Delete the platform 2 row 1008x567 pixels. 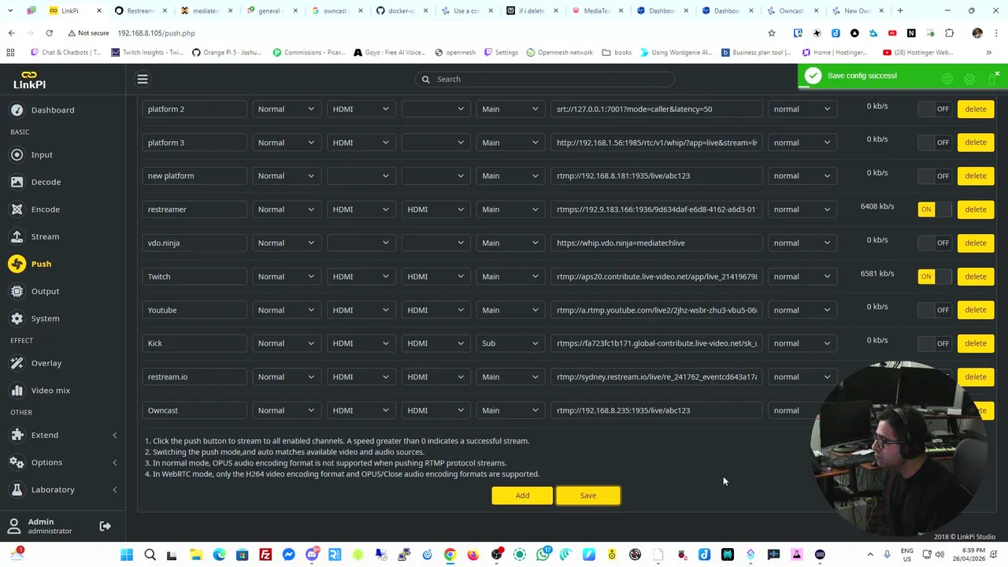point(976,109)
